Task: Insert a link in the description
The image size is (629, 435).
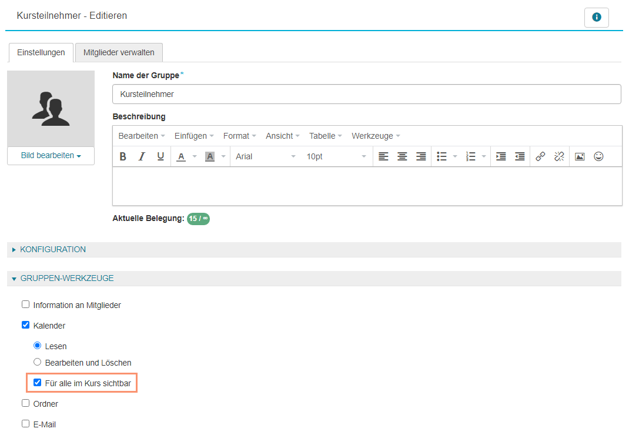Action: click(x=540, y=156)
